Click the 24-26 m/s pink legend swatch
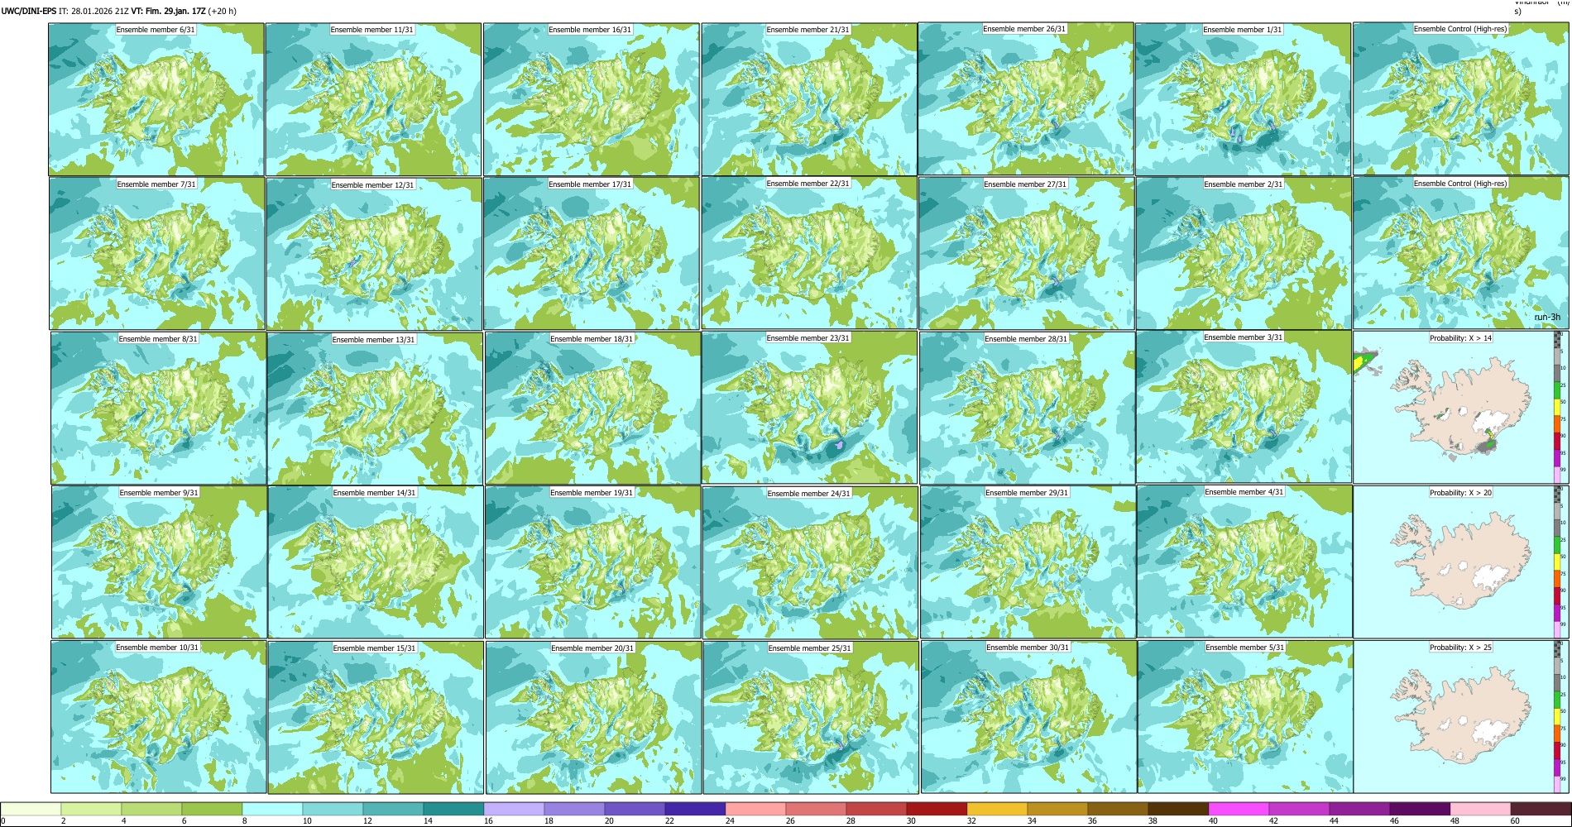Screen dimensions: 1572x827 coord(755,809)
